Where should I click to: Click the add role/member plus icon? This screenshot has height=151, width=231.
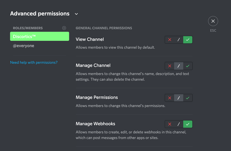[x=64, y=28]
